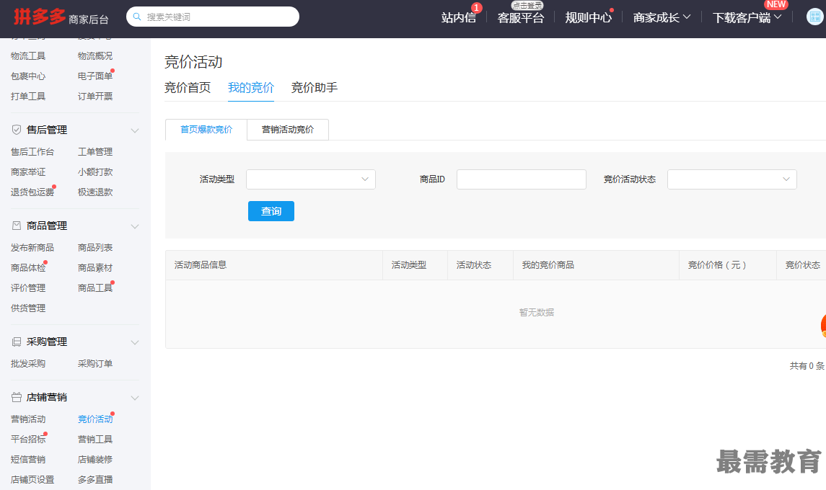Open 规则中心 in the top bar
Screen dimensions: 826x490
tap(589, 17)
